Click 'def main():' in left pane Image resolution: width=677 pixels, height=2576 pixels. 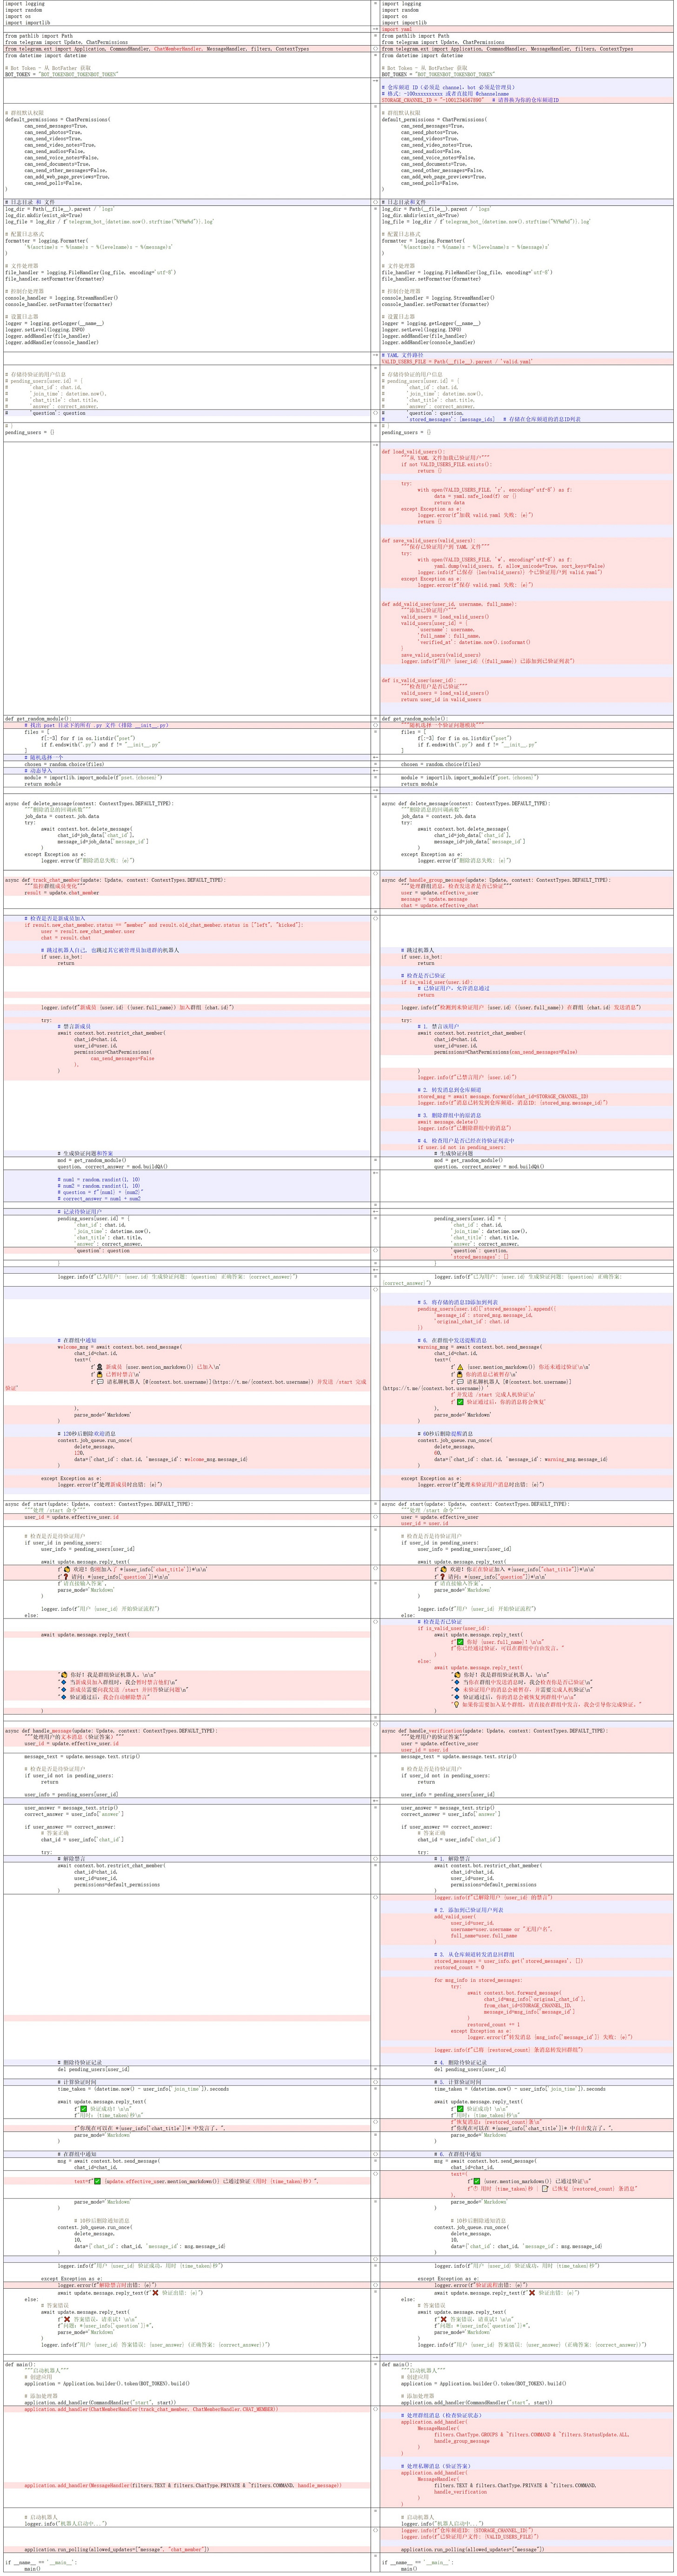(19, 2364)
